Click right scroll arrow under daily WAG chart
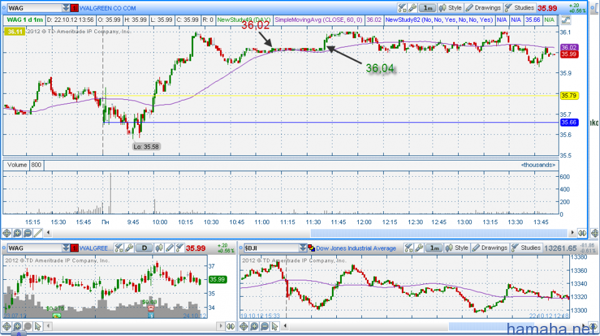 pos(221,326)
